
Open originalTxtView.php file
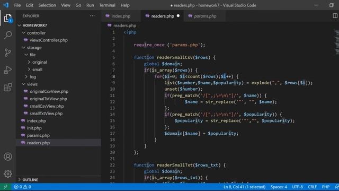[48, 99]
